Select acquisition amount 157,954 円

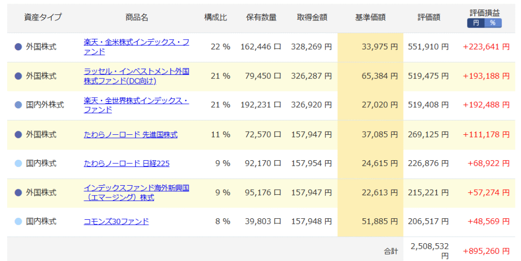pos(311,163)
